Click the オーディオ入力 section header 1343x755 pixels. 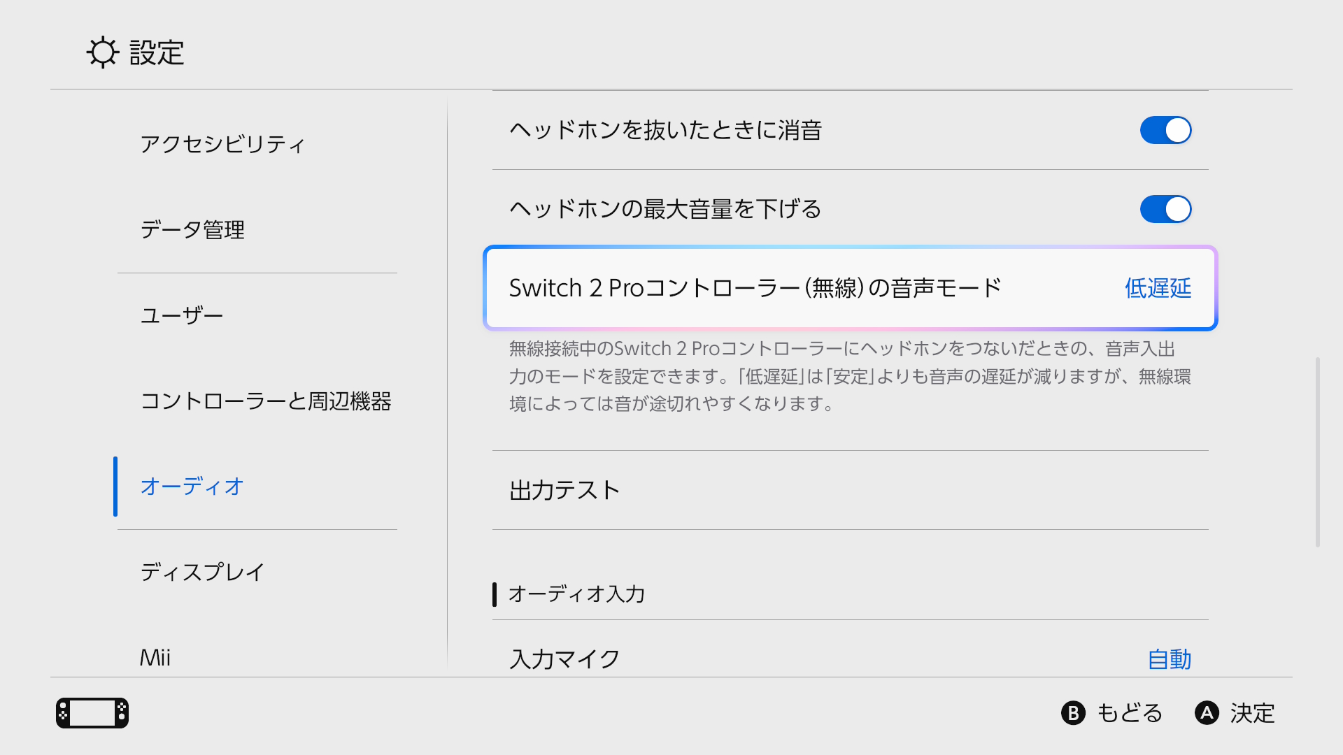[x=576, y=594]
